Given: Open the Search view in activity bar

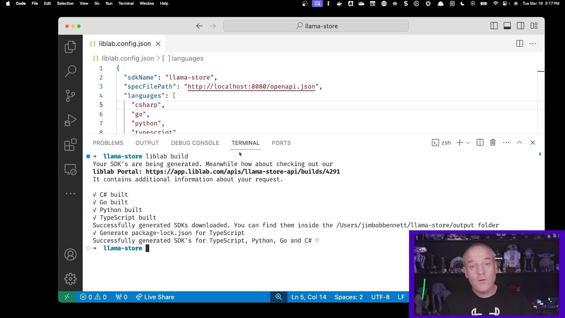Looking at the screenshot, I should (x=70, y=71).
